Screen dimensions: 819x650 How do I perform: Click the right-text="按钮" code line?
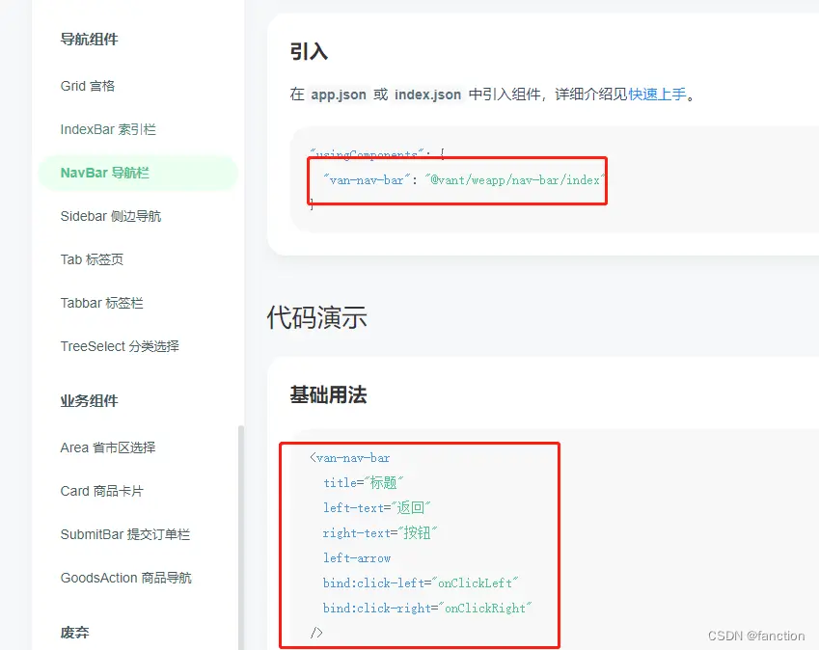point(380,532)
